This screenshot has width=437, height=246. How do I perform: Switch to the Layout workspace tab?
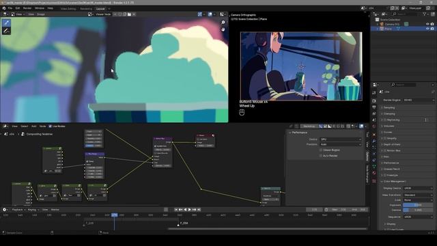click(x=100, y=9)
